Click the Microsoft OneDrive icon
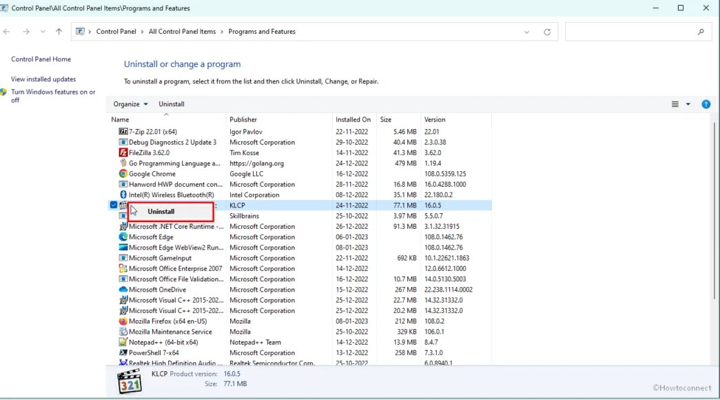 pyautogui.click(x=124, y=290)
